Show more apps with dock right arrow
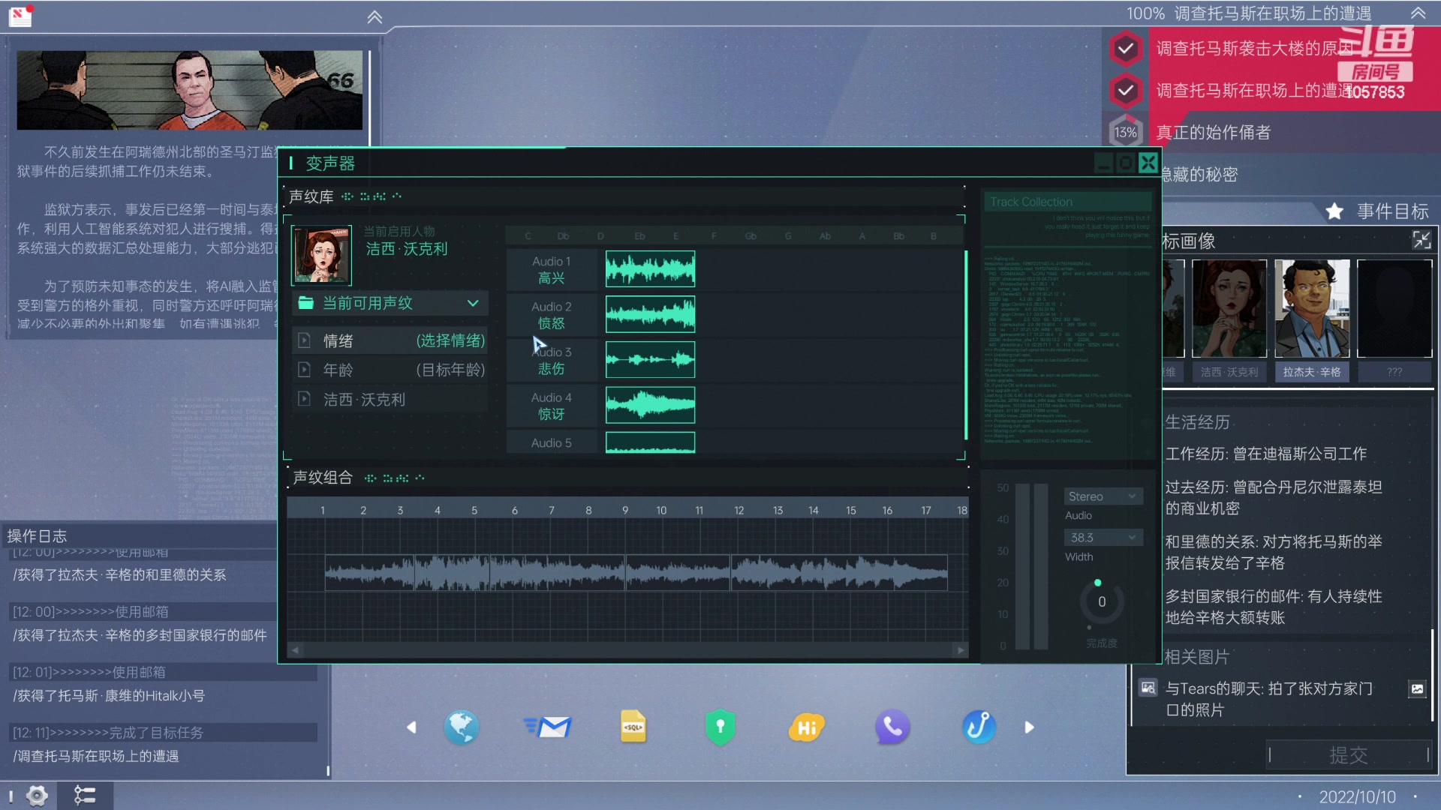This screenshot has height=810, width=1441. click(1029, 727)
